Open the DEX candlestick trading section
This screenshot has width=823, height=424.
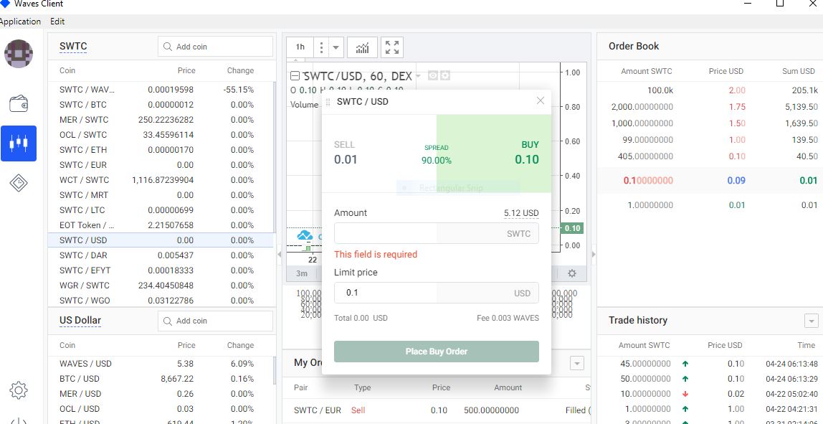coord(19,143)
